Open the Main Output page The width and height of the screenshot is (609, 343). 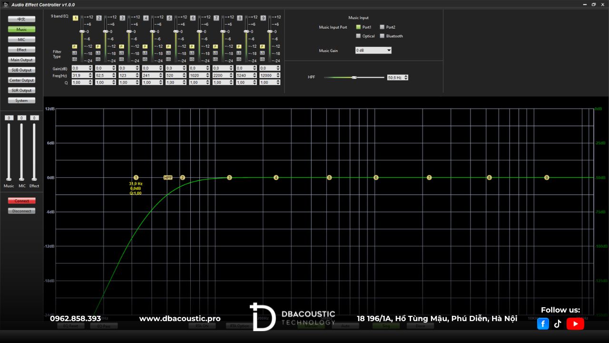tap(21, 60)
